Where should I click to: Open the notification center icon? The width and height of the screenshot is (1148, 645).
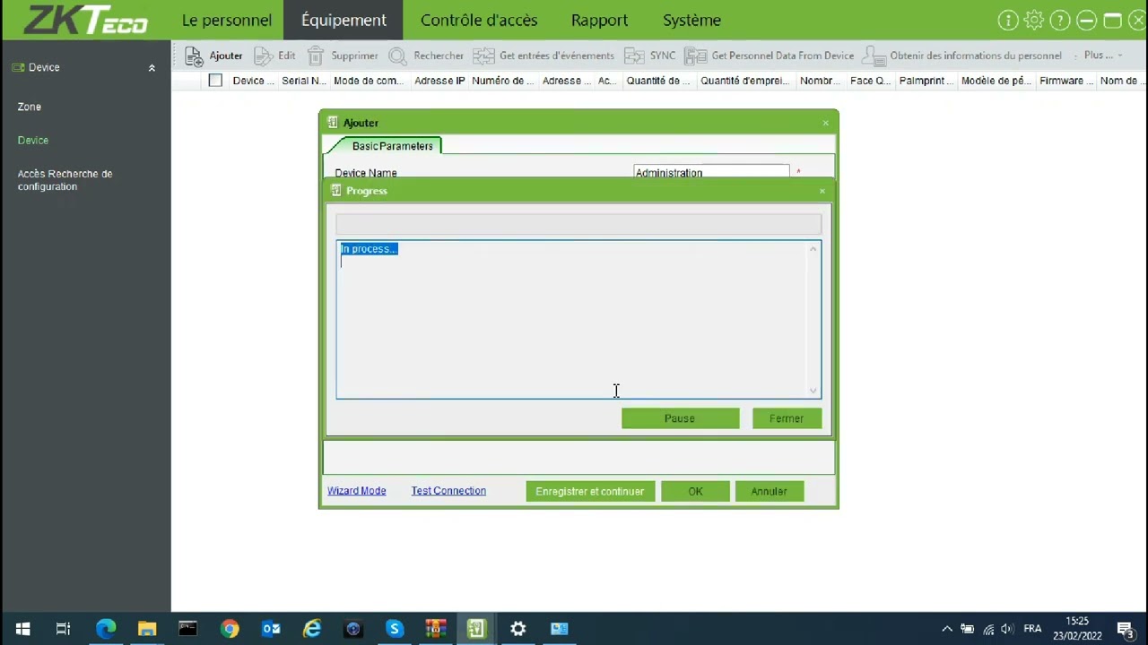click(1126, 629)
